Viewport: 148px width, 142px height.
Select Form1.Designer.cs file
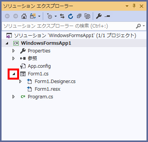click(55, 82)
